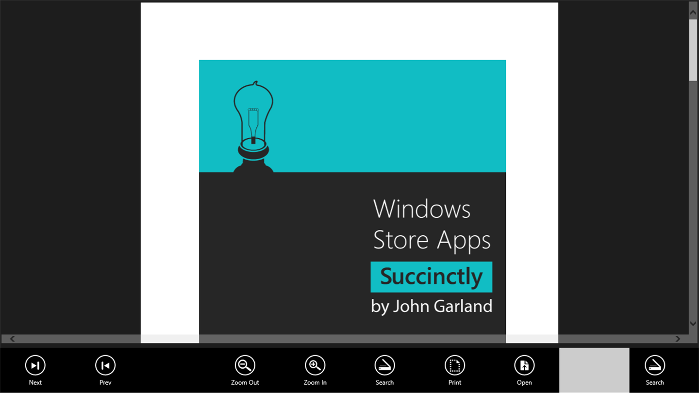
Task: Click the vertical scrollbar thumb
Action: point(693,50)
